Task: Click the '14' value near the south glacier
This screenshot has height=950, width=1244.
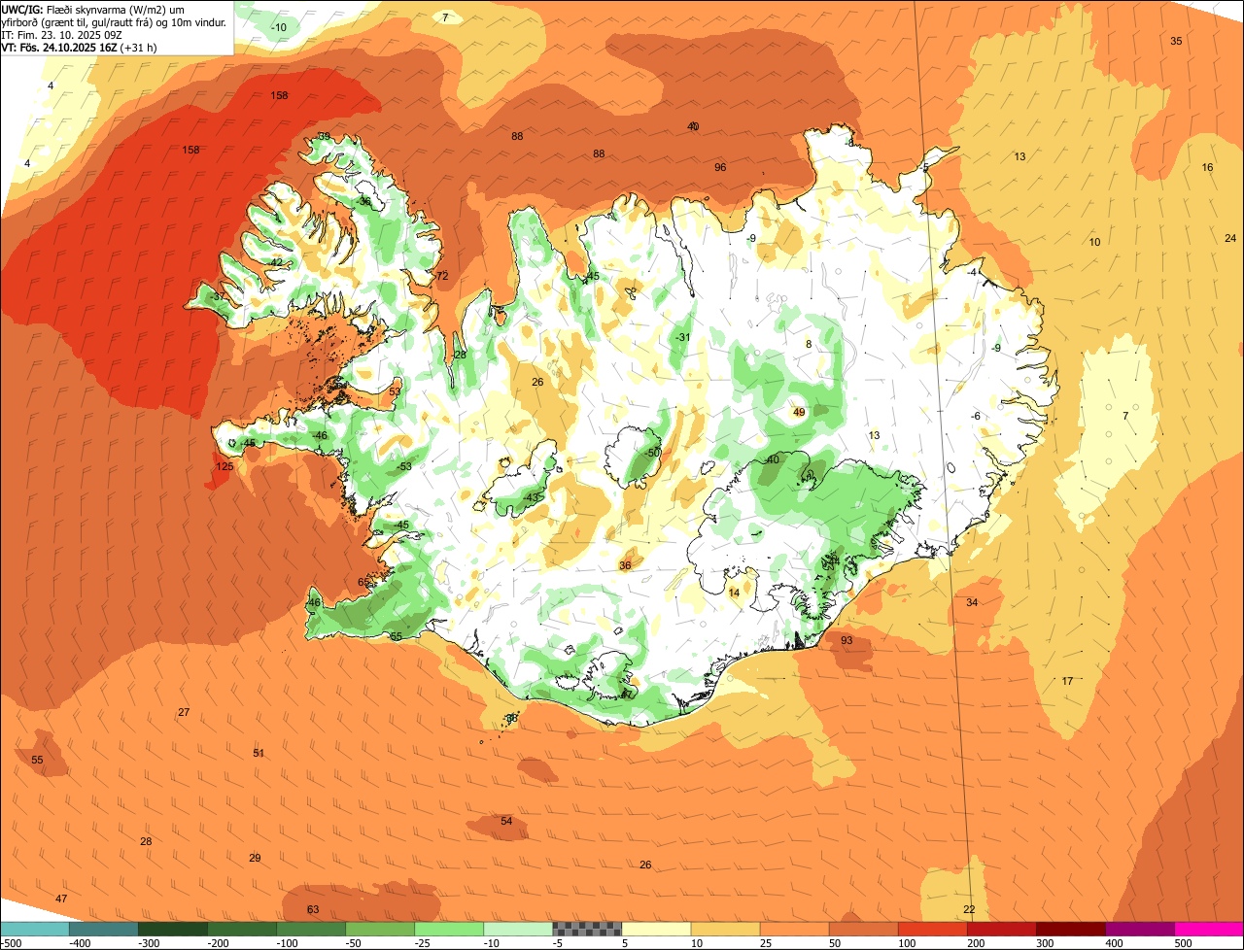Action: pyautogui.click(x=734, y=593)
